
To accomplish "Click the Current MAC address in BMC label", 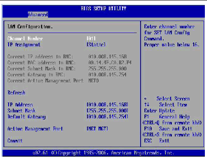I will (42, 63).
